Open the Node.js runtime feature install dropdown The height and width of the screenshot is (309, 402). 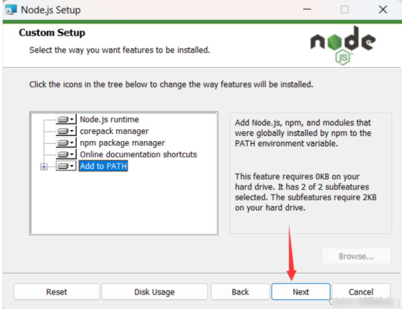tap(66, 119)
